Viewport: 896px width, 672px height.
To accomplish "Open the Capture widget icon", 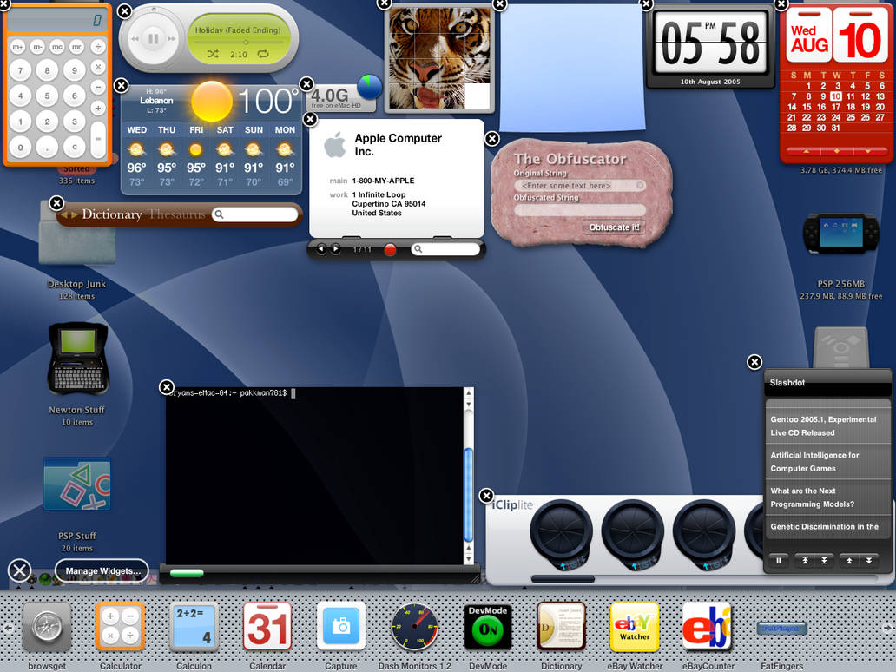I will coord(341,627).
